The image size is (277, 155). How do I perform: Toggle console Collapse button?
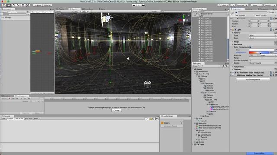[10, 119]
